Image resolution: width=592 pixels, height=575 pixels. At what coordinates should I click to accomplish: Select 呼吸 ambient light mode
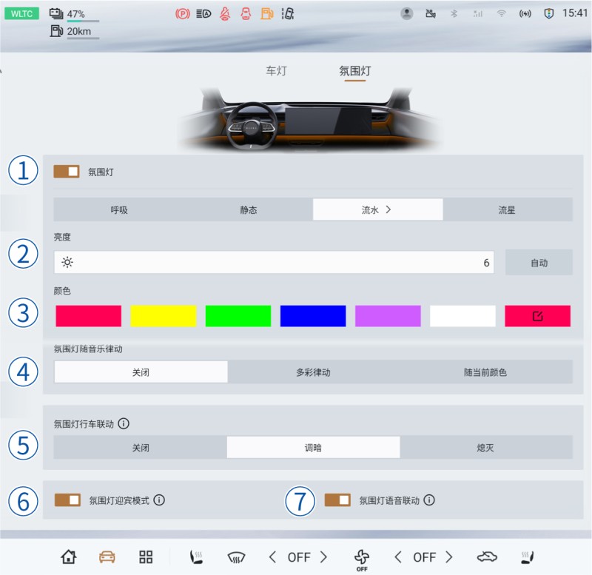pyautogui.click(x=118, y=209)
